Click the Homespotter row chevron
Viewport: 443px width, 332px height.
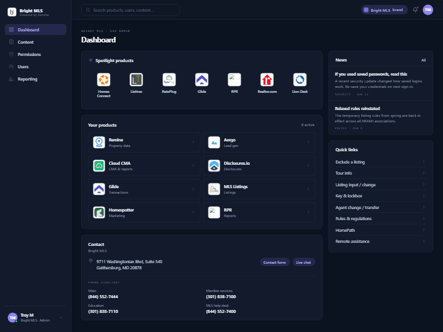click(193, 212)
